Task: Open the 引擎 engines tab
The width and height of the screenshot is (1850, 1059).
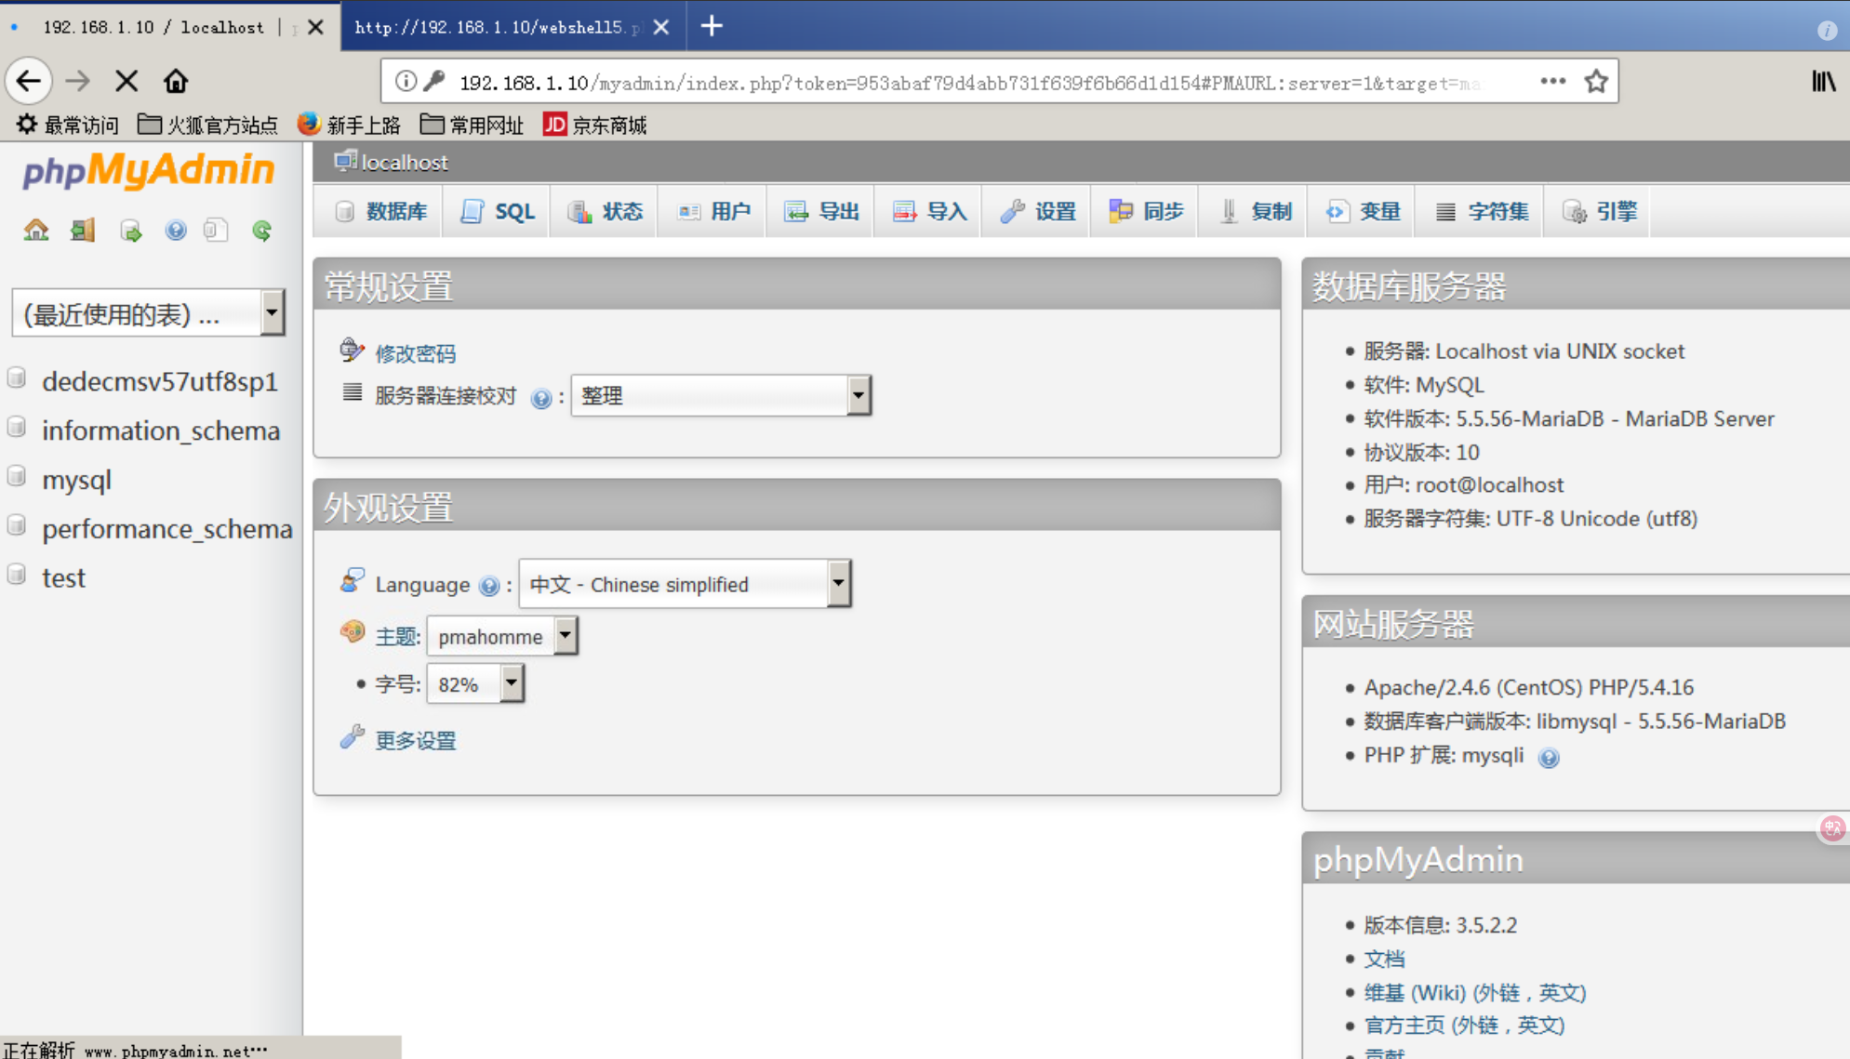Action: (x=1599, y=211)
